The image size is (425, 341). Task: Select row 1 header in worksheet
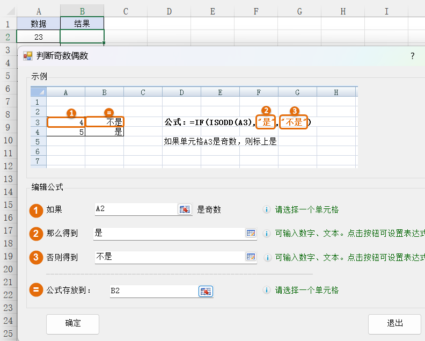(8, 24)
